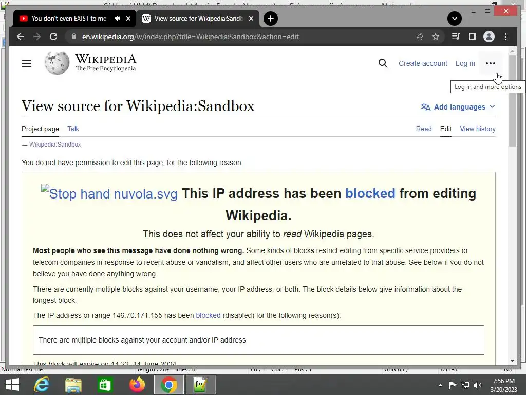The image size is (526, 395).
Task: Click the lock site info icon
Action: pyautogui.click(x=74, y=37)
